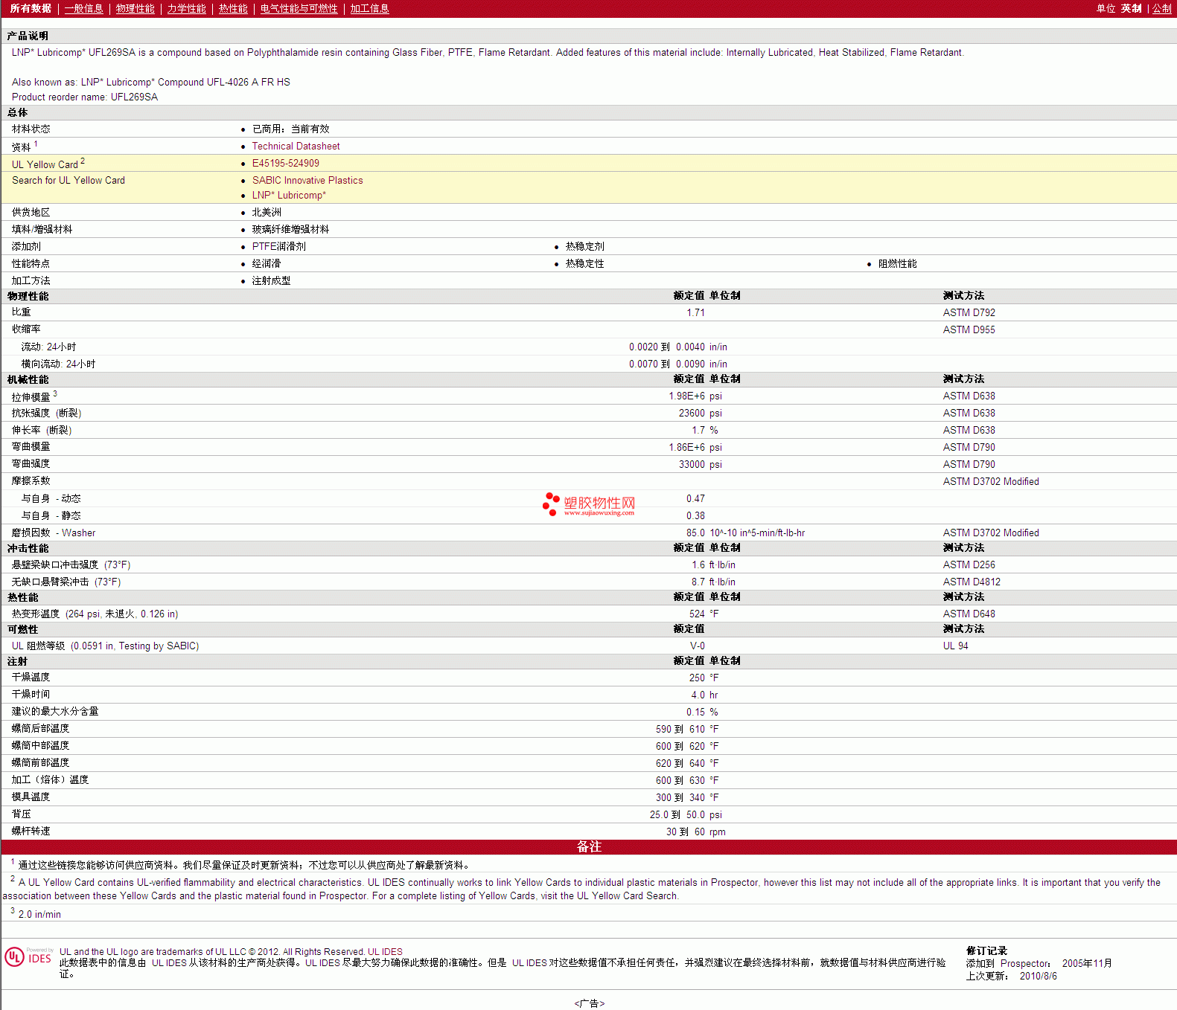
Task: Select the ASTM D955 test method
Action: 969,330
